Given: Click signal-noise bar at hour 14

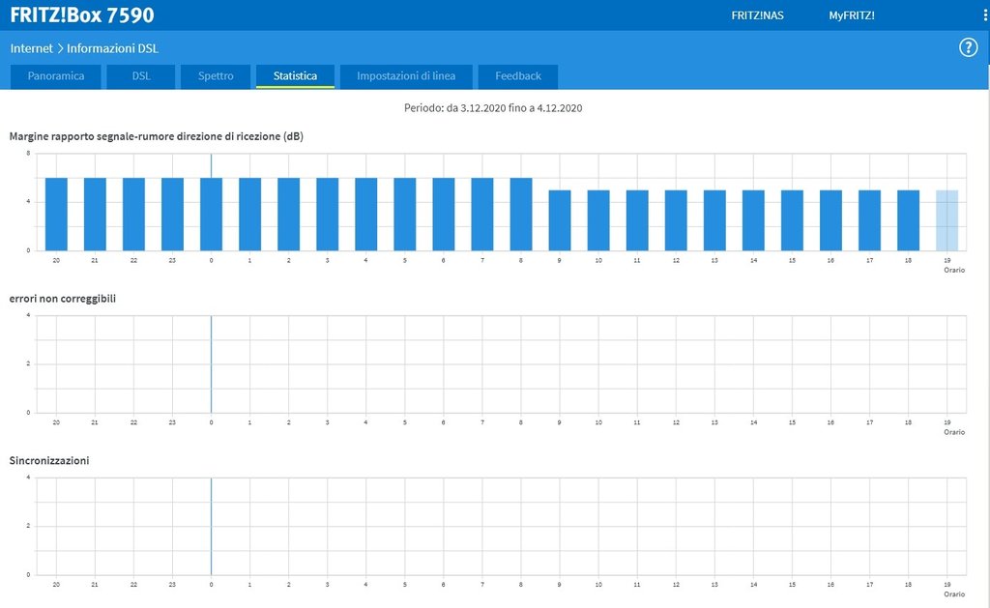Looking at the screenshot, I should coord(753,220).
